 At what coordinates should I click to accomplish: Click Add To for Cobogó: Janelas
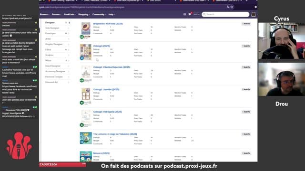246,89
